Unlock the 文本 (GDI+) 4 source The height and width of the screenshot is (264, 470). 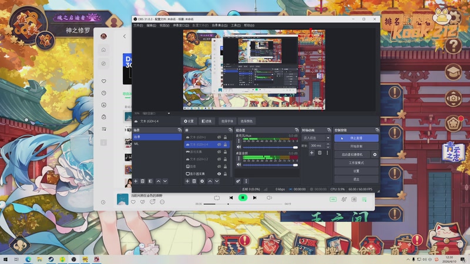pos(225,144)
